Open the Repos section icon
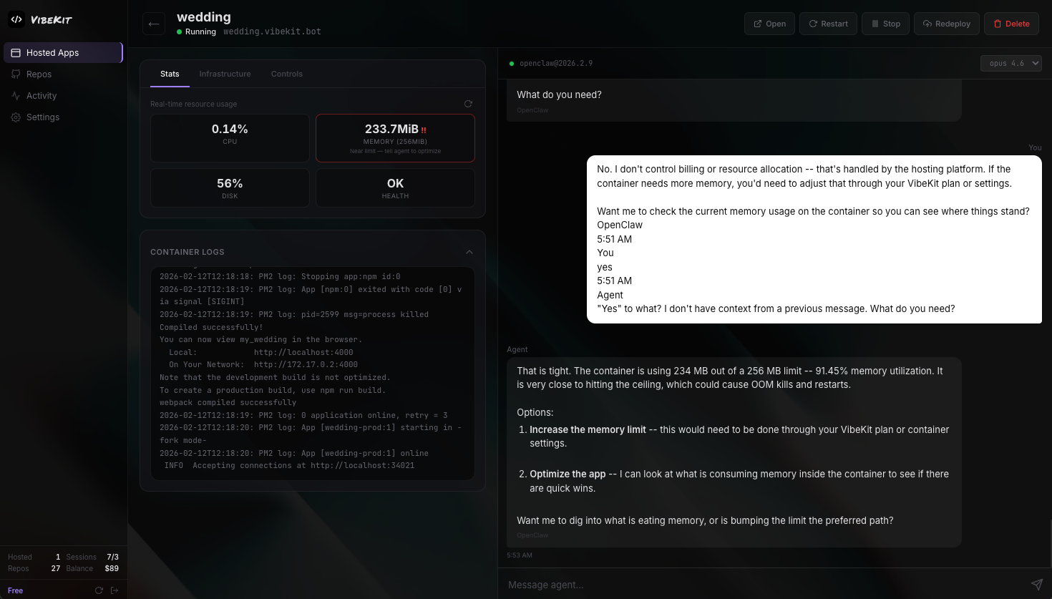 tap(15, 74)
